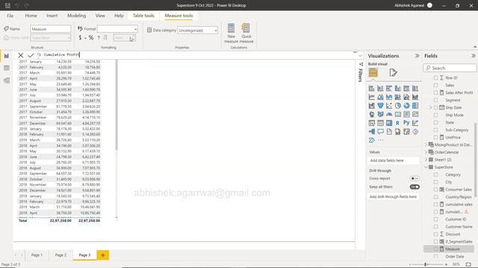Click the measure Name input field
478x268 pixels.
tap(50, 29)
